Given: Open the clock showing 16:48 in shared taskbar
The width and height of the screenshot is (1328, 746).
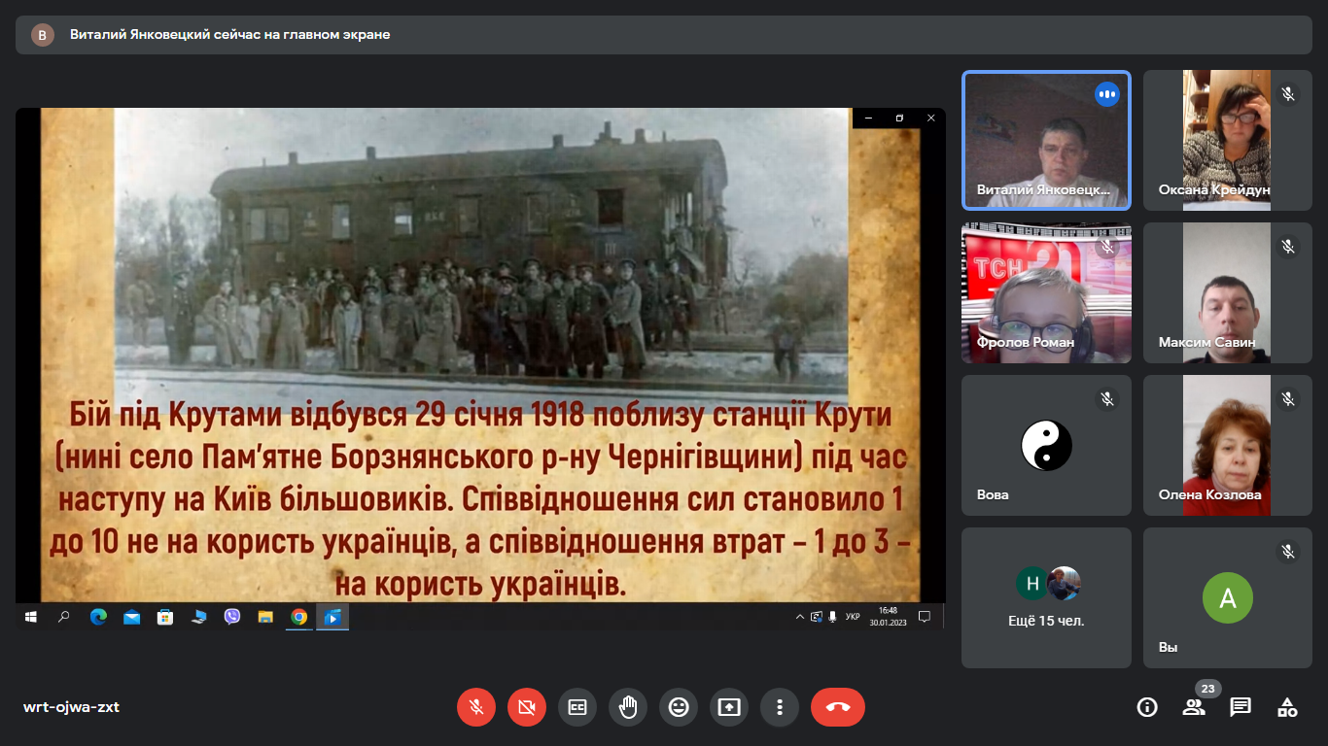Looking at the screenshot, I should pyautogui.click(x=888, y=616).
